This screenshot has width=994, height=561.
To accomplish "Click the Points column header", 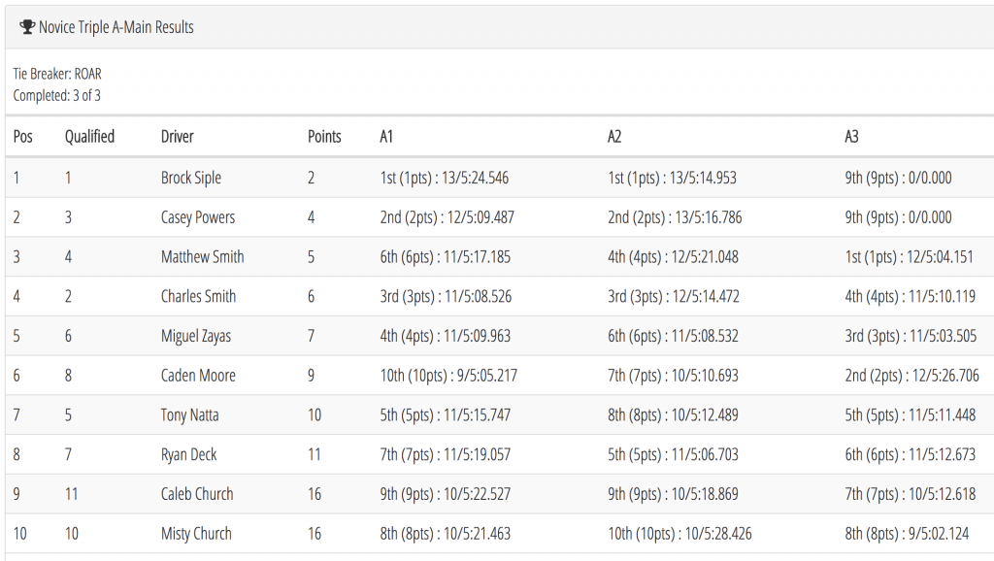I will pos(324,136).
